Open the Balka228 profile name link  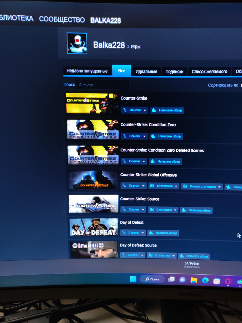coord(109,45)
